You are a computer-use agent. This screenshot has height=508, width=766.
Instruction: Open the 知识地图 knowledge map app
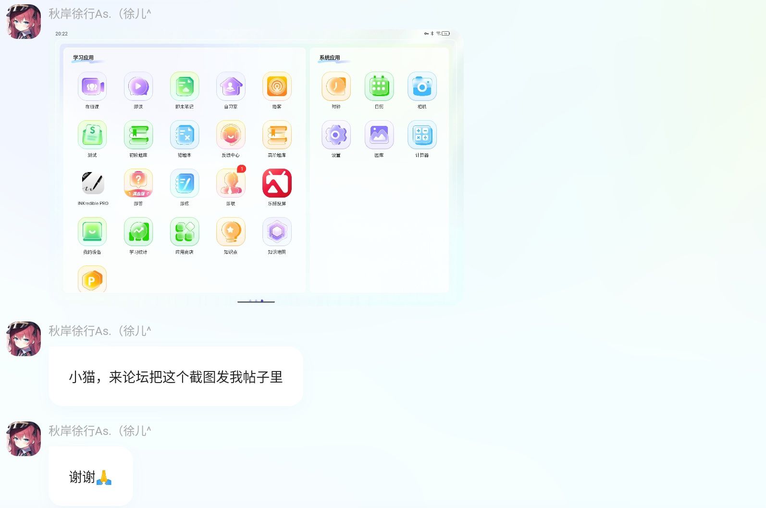pos(277,232)
